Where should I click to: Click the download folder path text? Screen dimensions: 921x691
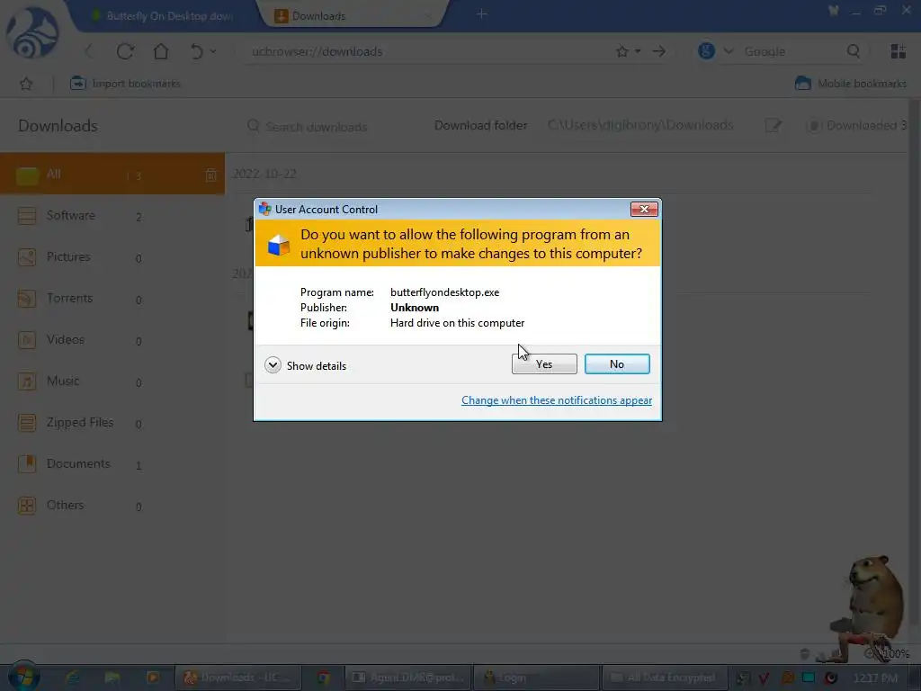[x=640, y=125]
